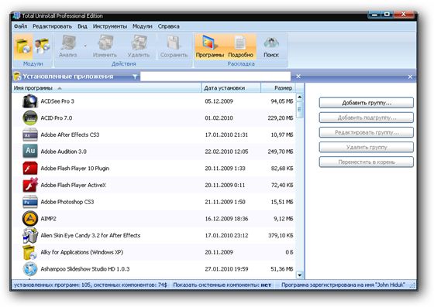Toggle the Подробно layout view
Image resolution: width=434 pixels, height=307 pixels.
pyautogui.click(x=240, y=46)
